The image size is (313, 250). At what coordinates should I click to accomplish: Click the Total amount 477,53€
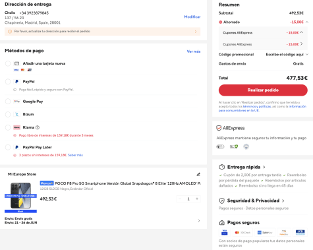[x=297, y=78]
